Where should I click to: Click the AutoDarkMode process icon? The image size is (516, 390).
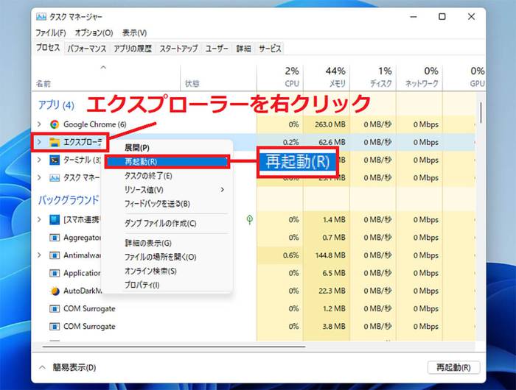coord(55,291)
